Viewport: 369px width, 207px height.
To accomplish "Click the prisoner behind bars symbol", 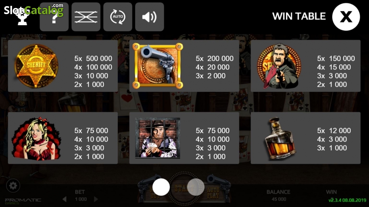I will point(158,138).
